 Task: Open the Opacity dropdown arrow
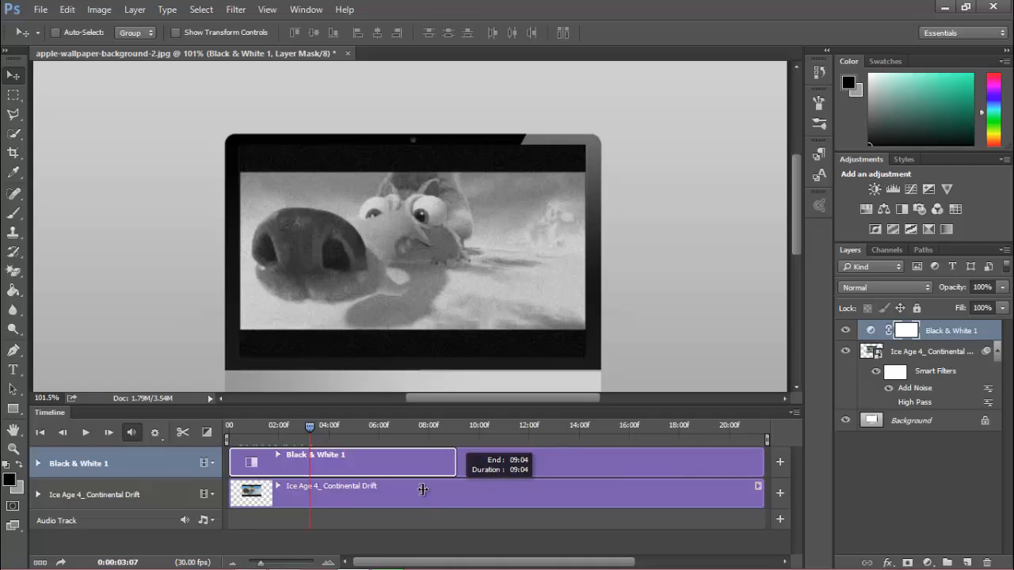point(1003,287)
